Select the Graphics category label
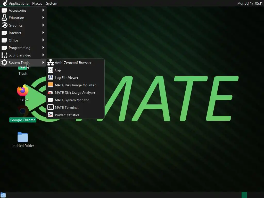The width and height of the screenshot is (264, 198). coord(15,25)
